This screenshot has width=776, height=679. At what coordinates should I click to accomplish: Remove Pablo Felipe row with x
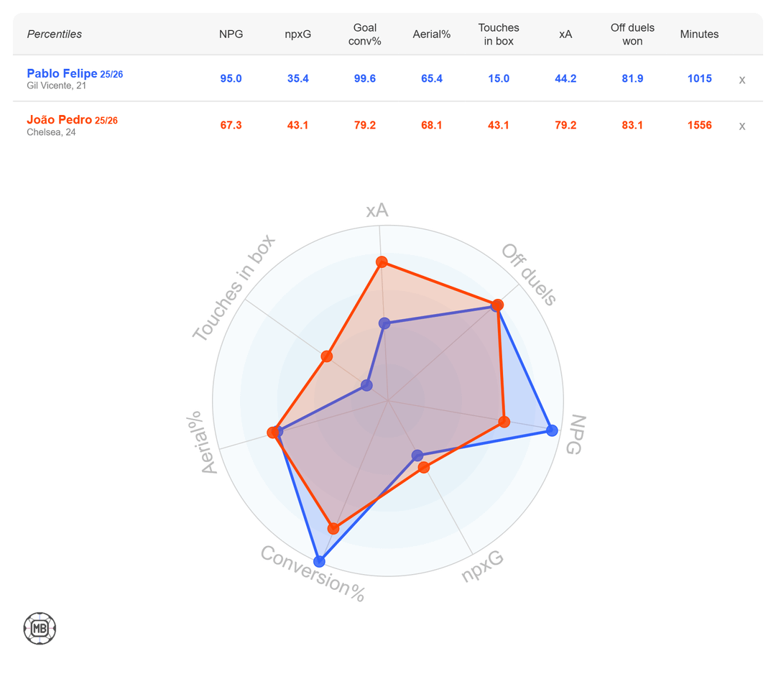click(x=742, y=80)
